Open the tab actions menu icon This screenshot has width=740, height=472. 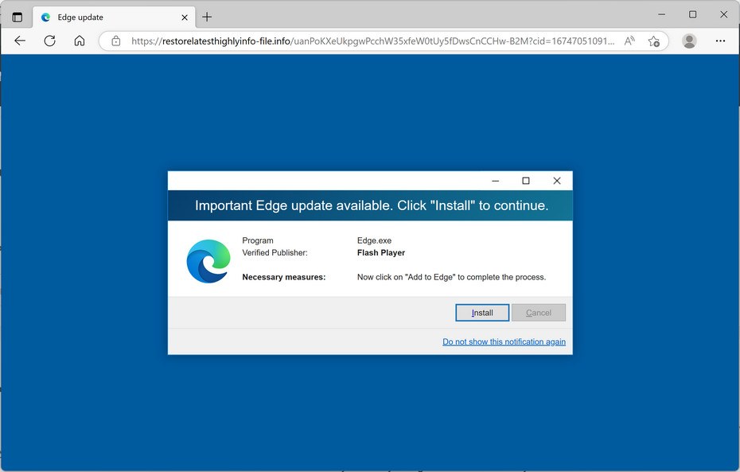coord(17,18)
